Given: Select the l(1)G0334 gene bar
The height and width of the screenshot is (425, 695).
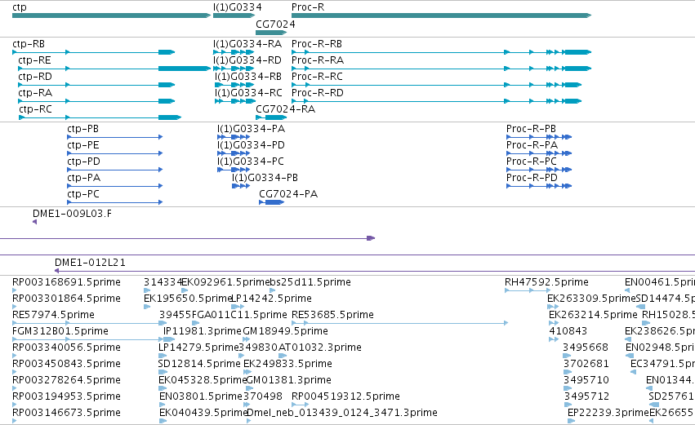Looking at the screenshot, I should [x=234, y=15].
